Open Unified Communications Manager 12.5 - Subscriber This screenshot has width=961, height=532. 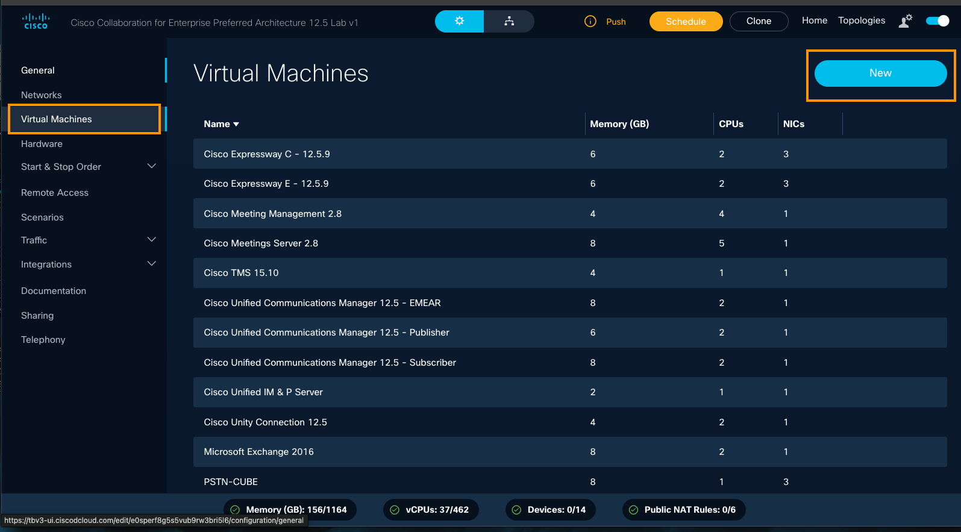pos(570,362)
